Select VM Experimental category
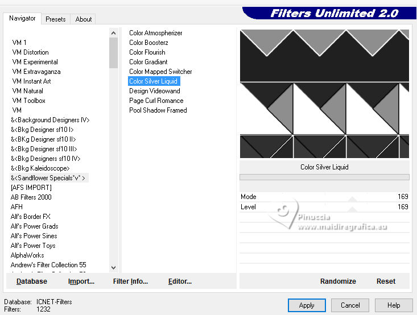 click(x=35, y=62)
